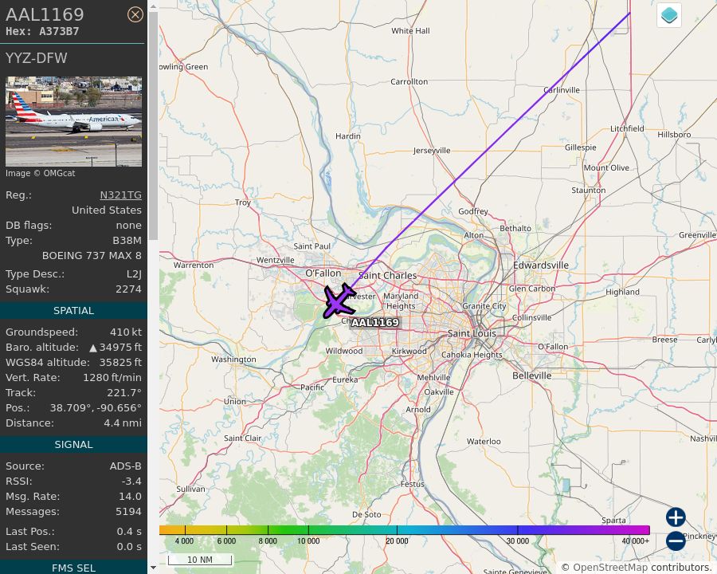
Task: Click the source value ADS-B
Action: (x=126, y=466)
